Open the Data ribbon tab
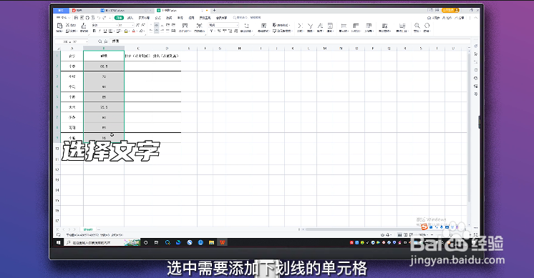Screen dimensions: 534x278 [x=169, y=18]
